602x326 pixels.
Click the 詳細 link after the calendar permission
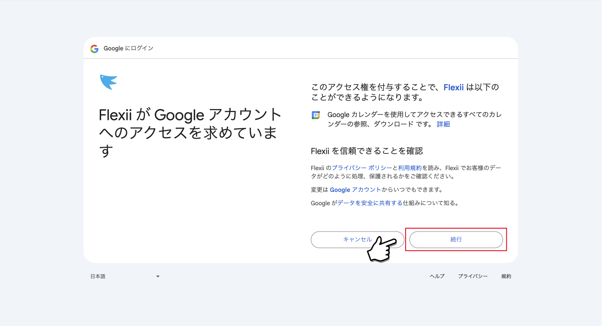tap(443, 124)
